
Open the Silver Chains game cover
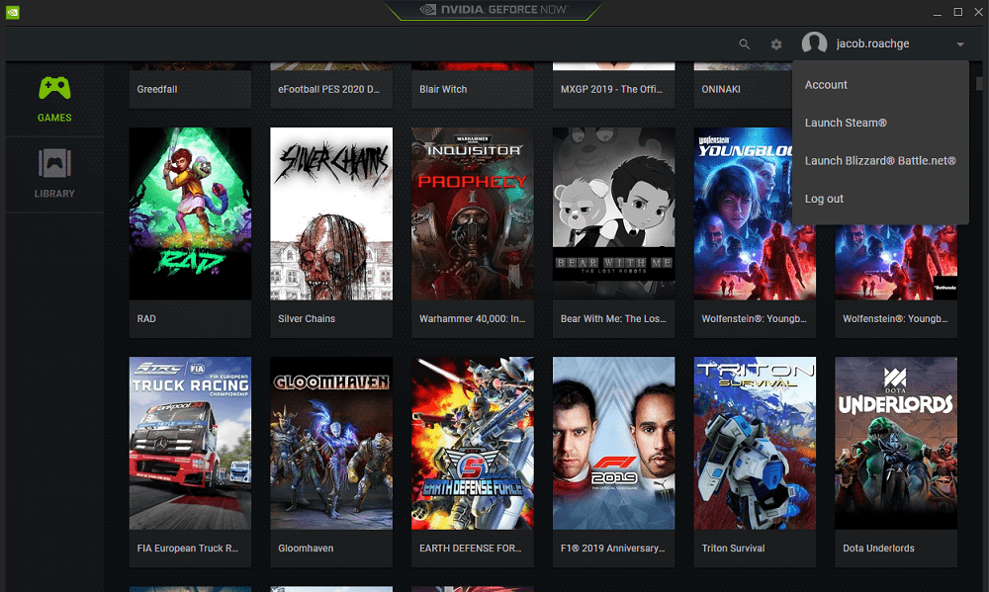pos(331,213)
